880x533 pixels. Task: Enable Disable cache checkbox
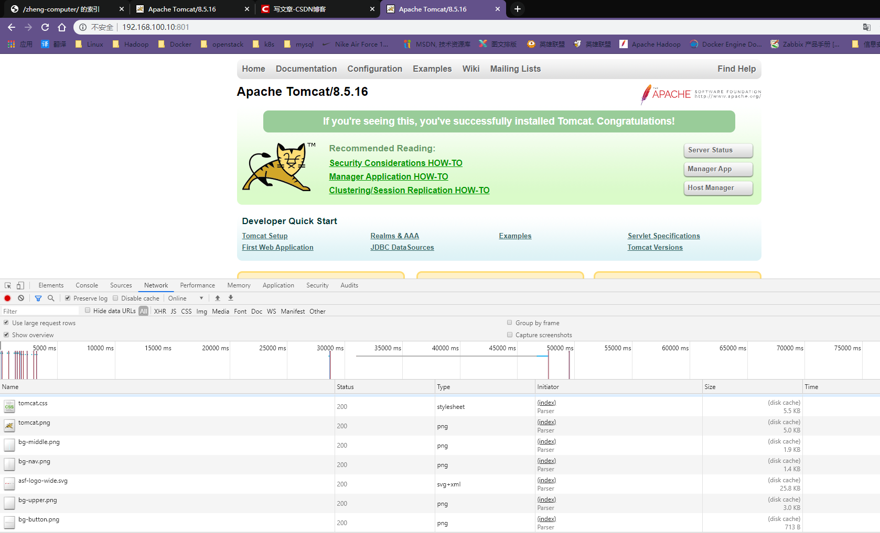click(x=115, y=298)
